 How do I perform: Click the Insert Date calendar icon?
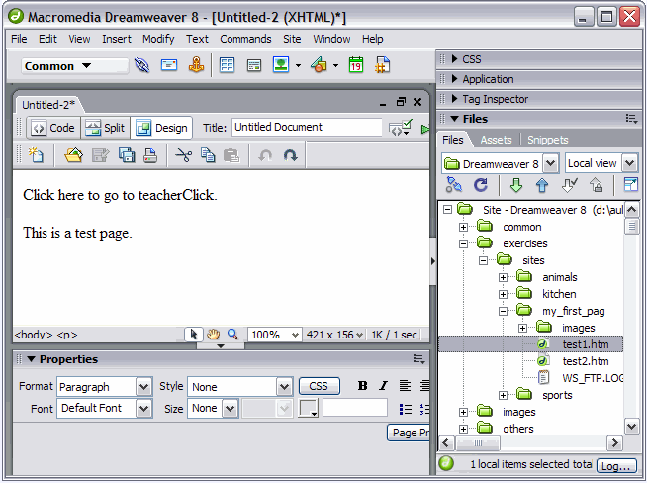coord(356,65)
